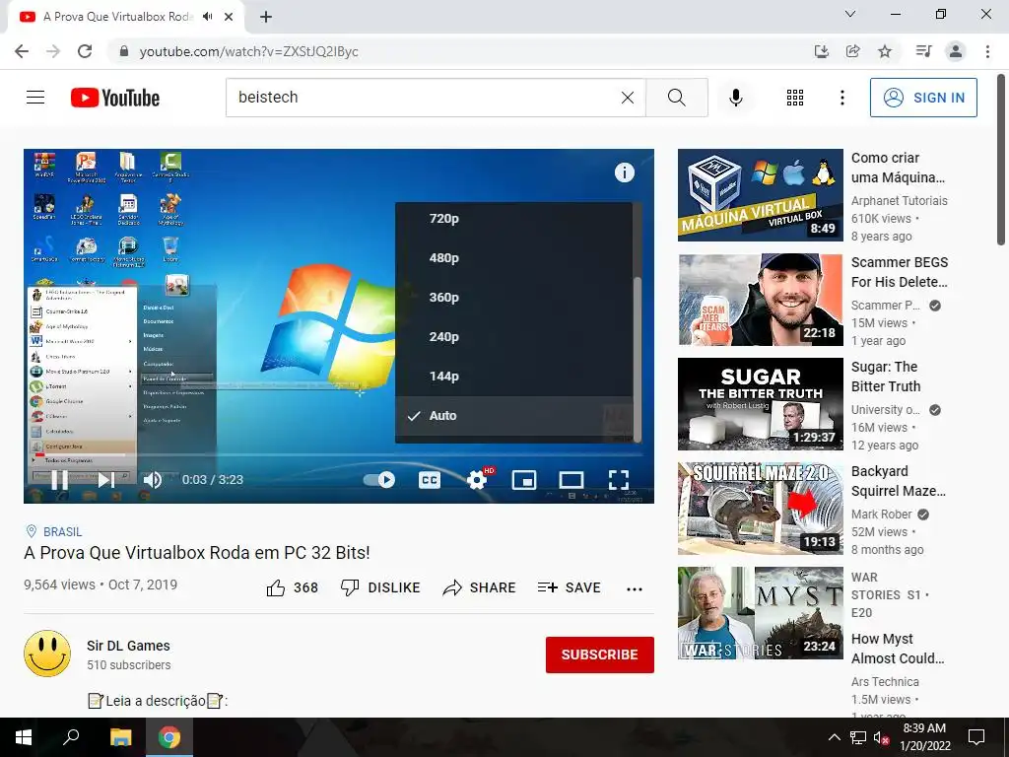The width and height of the screenshot is (1009, 757).
Task: Toggle closed captions CC
Action: pyautogui.click(x=430, y=480)
